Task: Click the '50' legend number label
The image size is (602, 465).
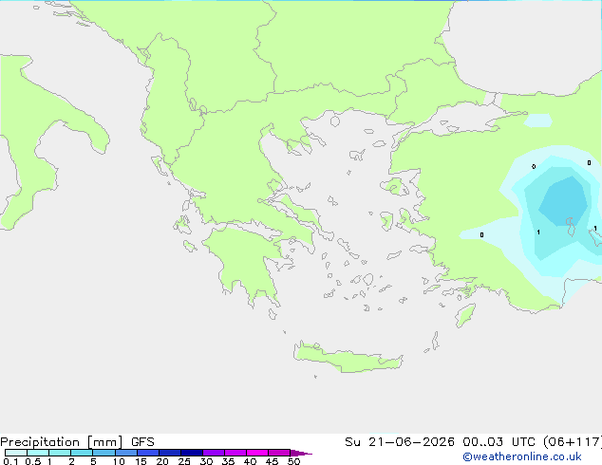Action: click(293, 461)
